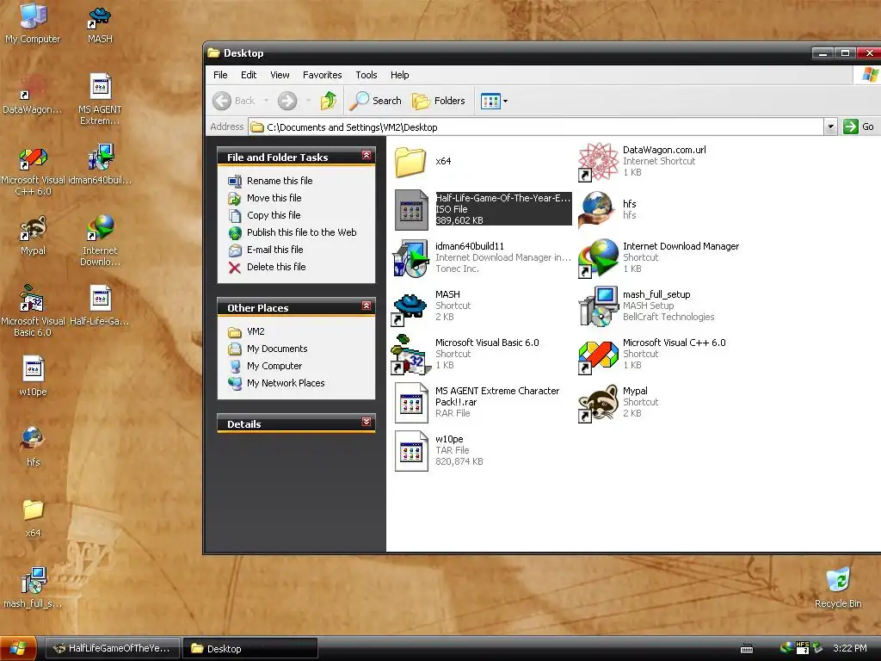
Task: Select the w10pe desktop file
Action: 33,377
